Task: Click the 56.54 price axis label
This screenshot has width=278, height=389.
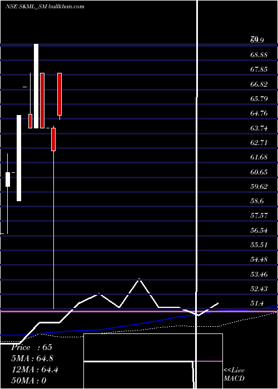Action: click(259, 231)
